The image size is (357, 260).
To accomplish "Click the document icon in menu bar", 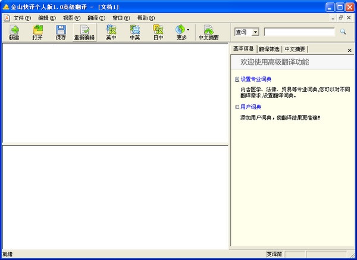I will pos(7,18).
